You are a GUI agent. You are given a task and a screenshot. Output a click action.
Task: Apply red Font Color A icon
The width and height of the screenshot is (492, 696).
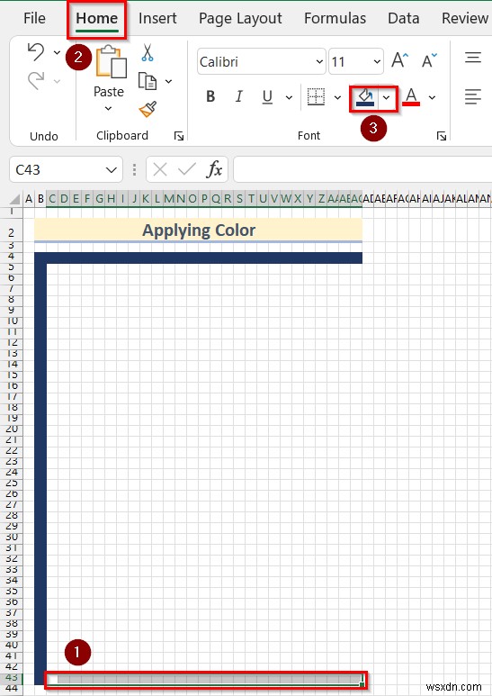click(411, 97)
